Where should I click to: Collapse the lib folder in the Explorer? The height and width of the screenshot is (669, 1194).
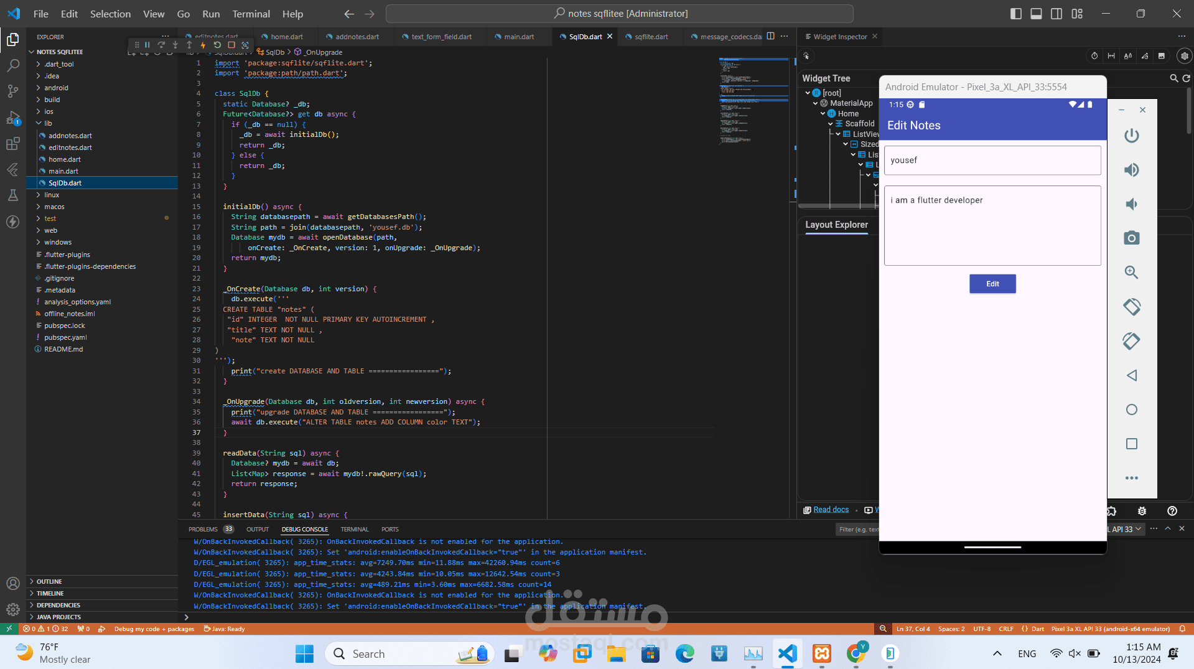point(48,123)
